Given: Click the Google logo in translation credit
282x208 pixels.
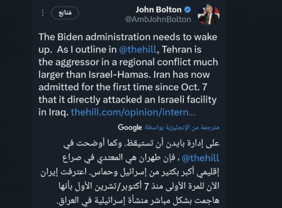Looking at the screenshot, I should 130,128.
